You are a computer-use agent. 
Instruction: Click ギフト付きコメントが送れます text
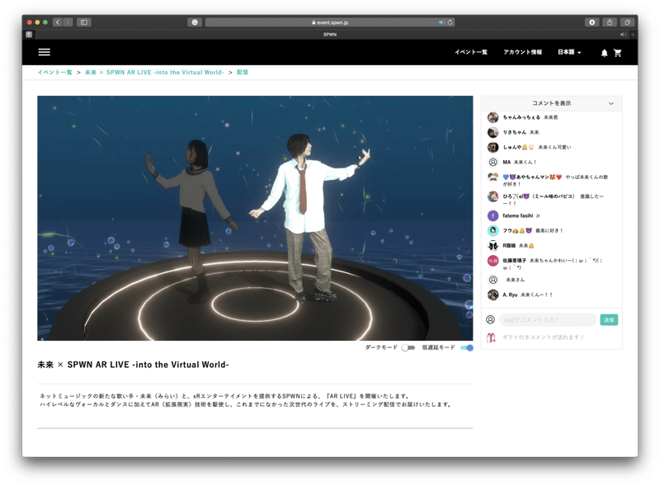(x=544, y=337)
